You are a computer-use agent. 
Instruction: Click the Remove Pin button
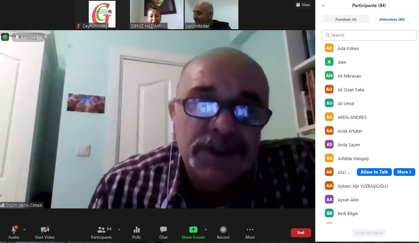29,37
